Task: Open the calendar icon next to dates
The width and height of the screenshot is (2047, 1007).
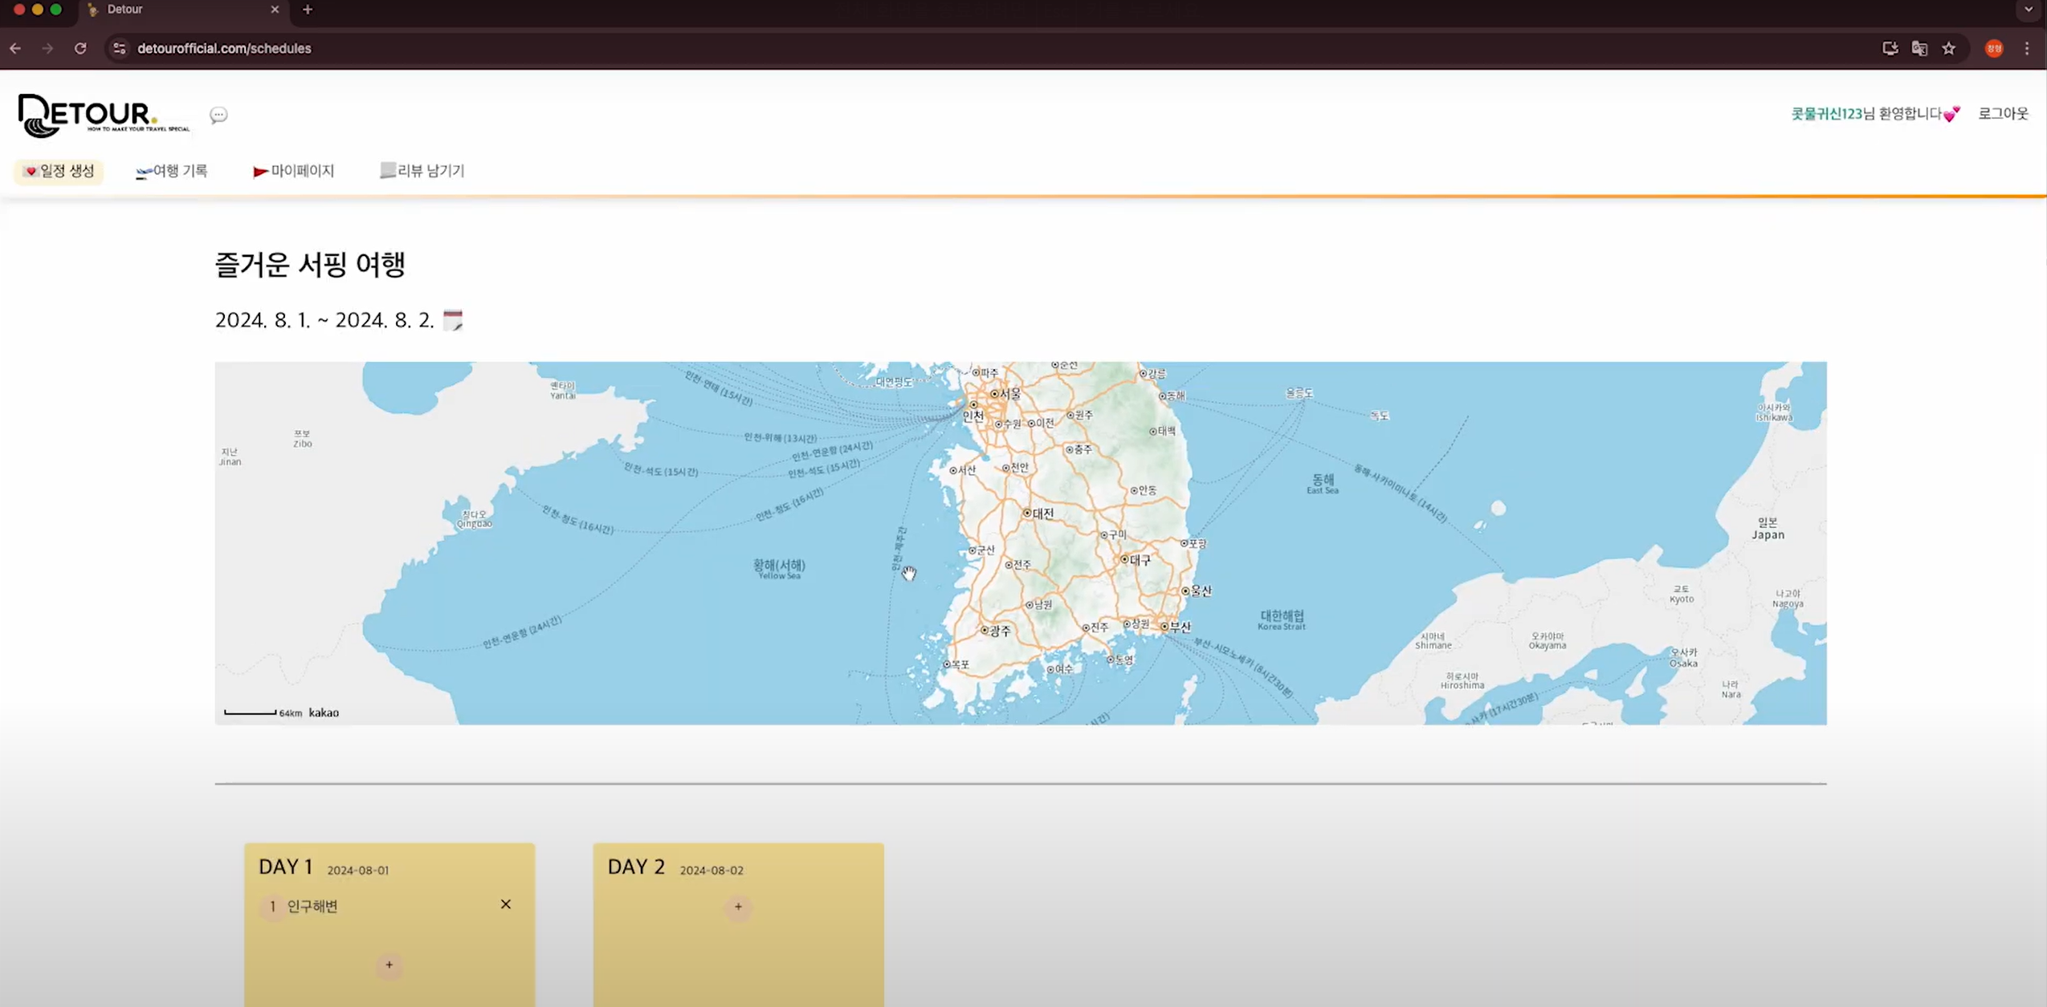Action: click(453, 319)
